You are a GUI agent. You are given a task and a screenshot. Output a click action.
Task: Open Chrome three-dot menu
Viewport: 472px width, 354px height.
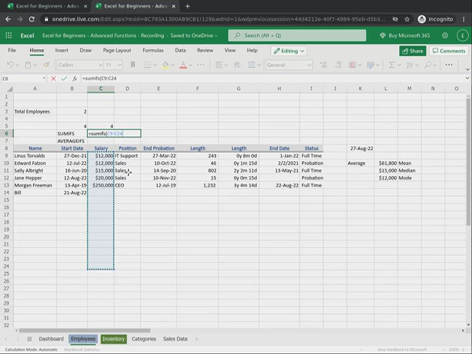[x=464, y=19]
